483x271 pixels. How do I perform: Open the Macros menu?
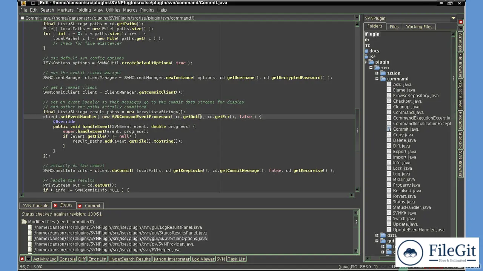coord(130,10)
